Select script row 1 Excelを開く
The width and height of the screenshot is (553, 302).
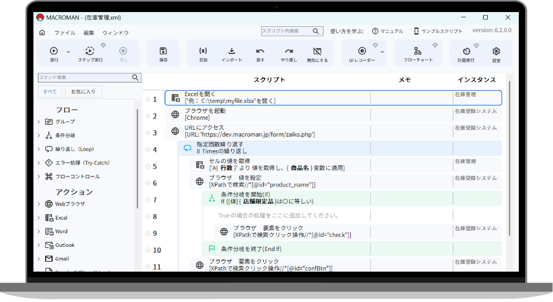(333, 98)
